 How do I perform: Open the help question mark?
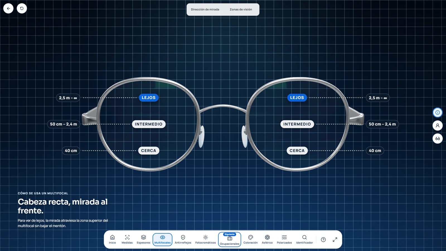click(323, 240)
